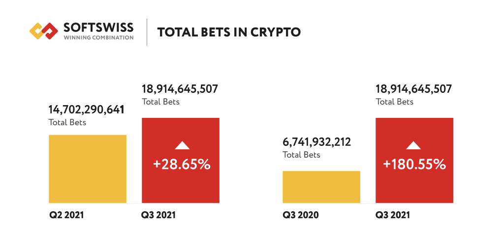Click the +180.55% growth figure

pos(414,164)
